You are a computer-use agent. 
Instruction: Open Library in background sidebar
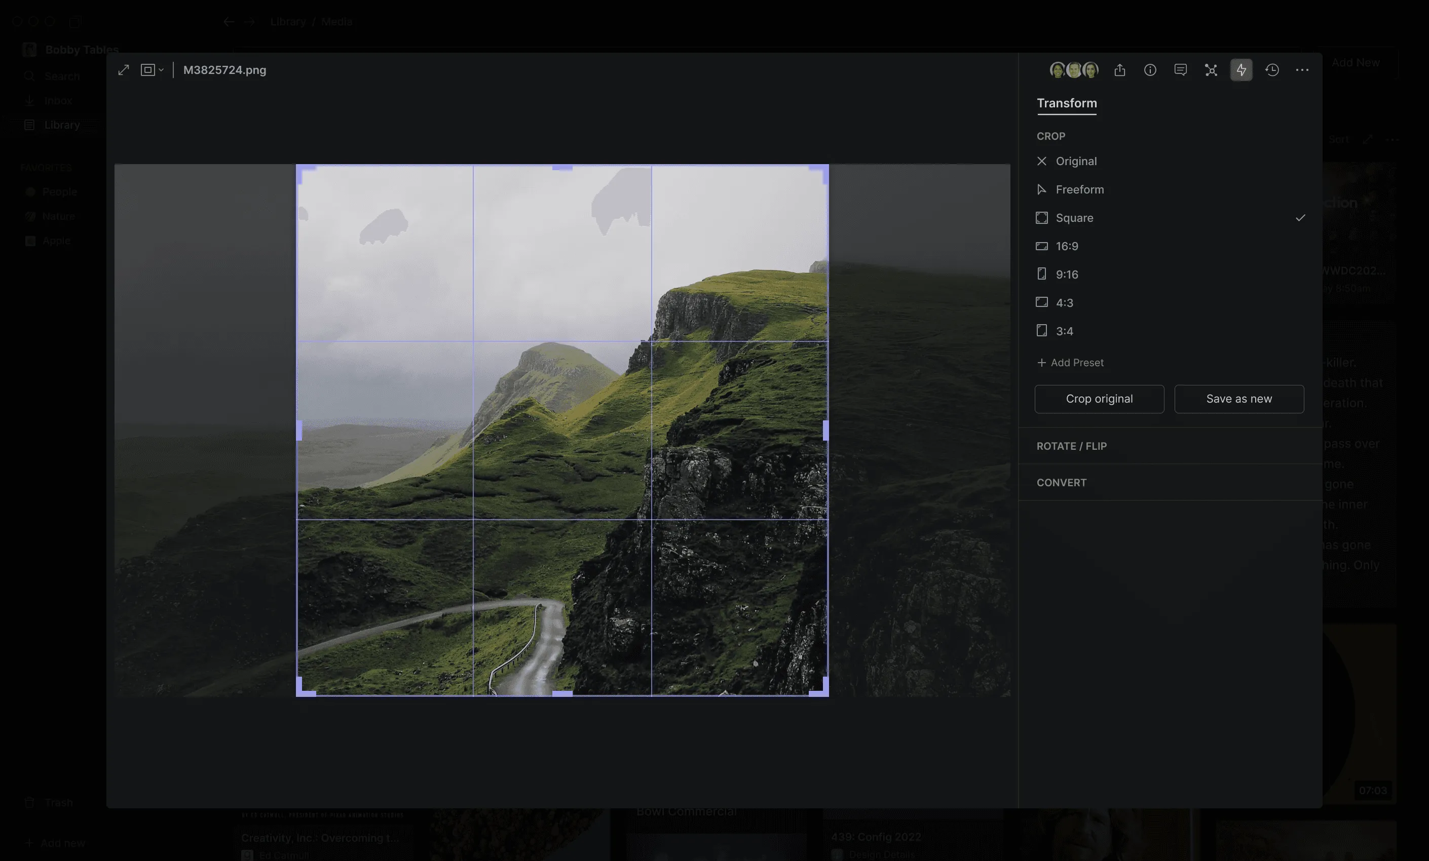click(x=52, y=125)
